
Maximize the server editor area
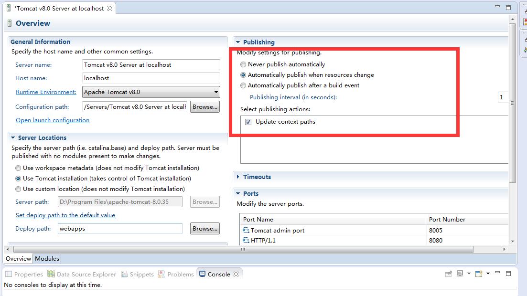click(x=508, y=7)
